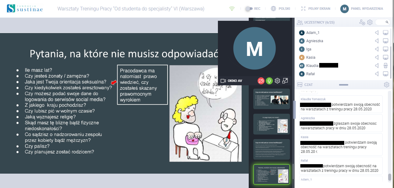Click speaker icon next to Adam_1
Screen dimensions: 394x188
tap(377, 33)
